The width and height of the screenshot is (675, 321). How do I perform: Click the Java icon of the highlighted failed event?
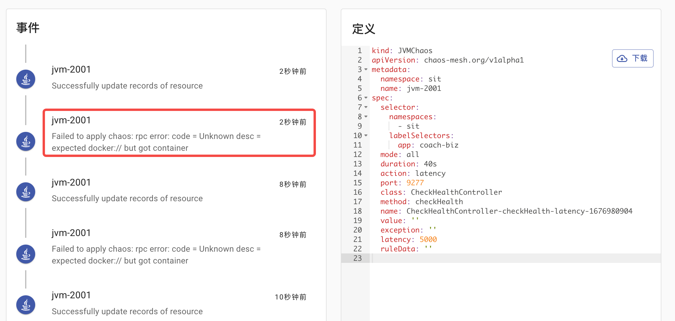pos(26,141)
